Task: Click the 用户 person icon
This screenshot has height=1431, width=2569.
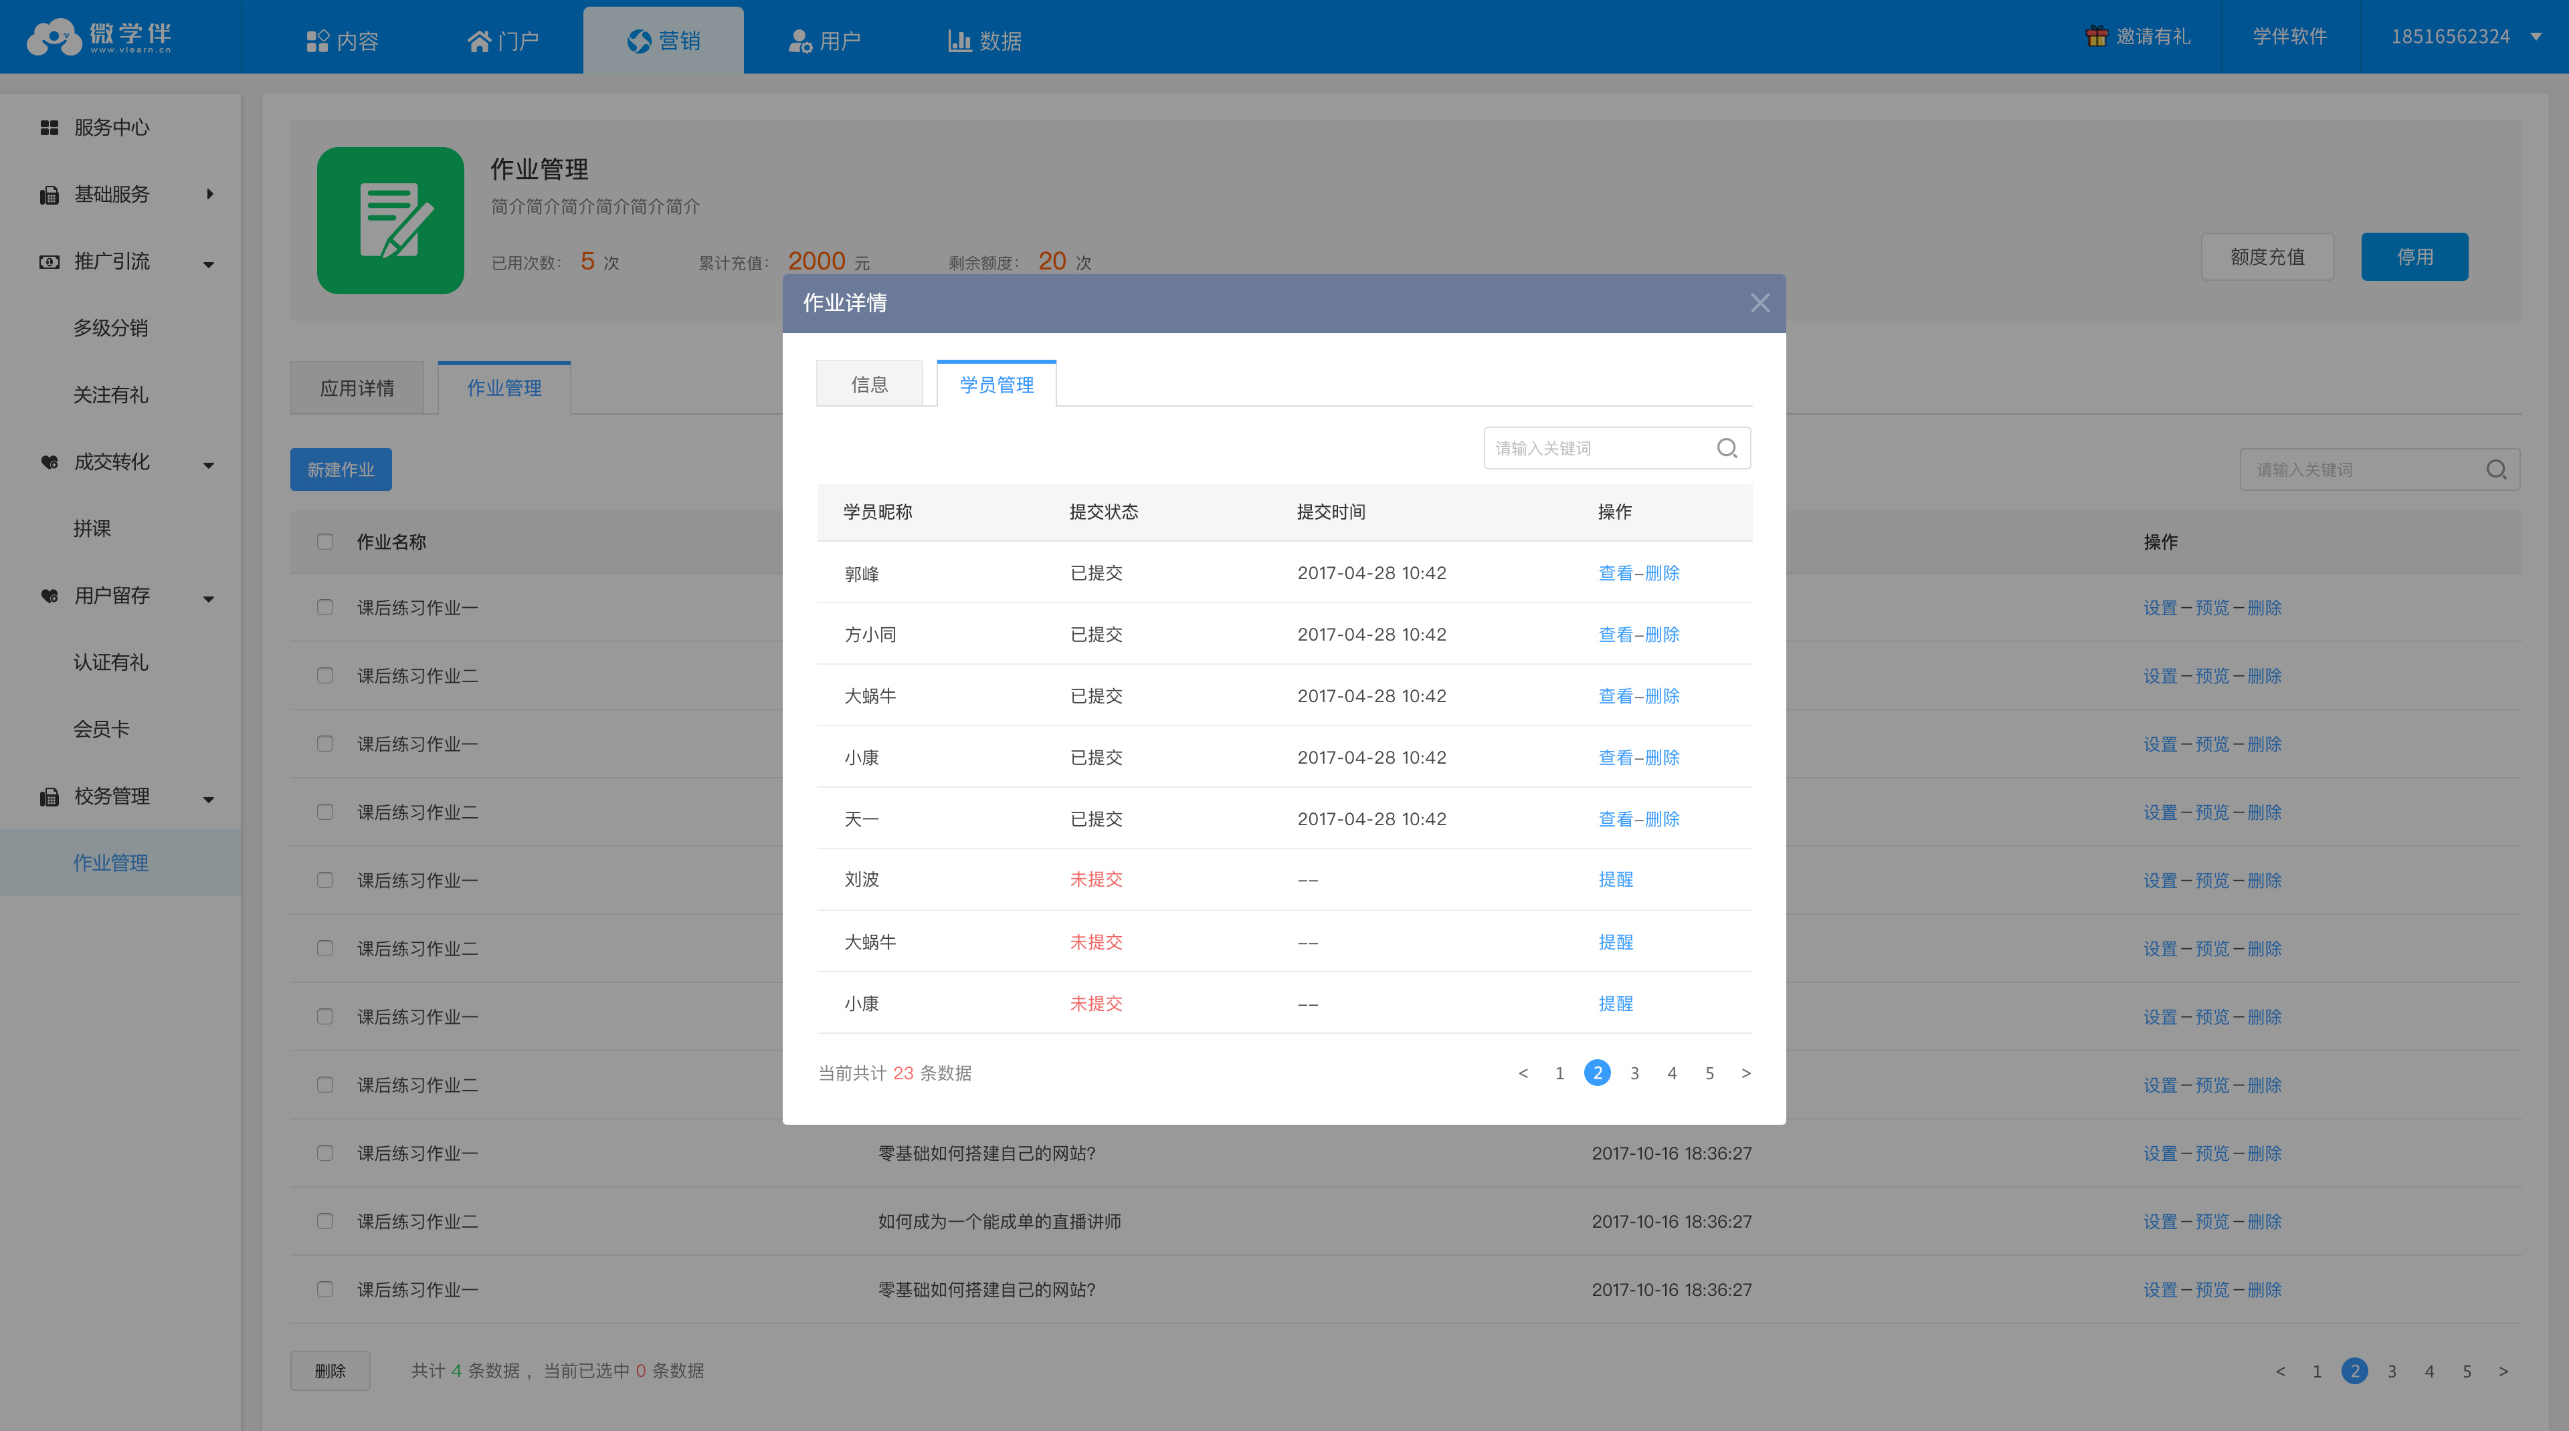Action: (800, 41)
